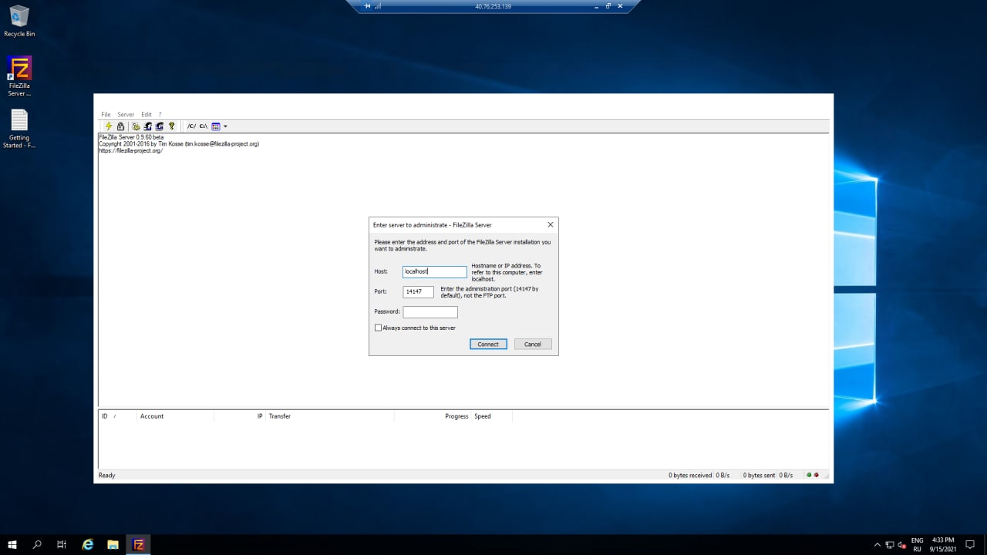Screen dimensions: 987x555
Task: Click the Cancel button in the dialog
Action: pyautogui.click(x=533, y=344)
